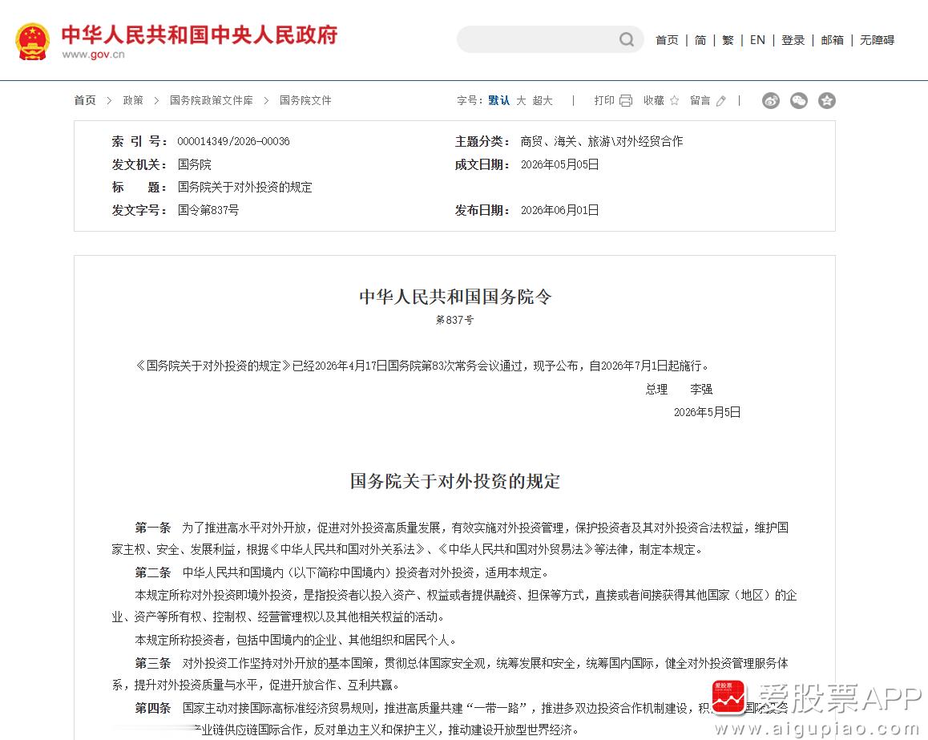Screen dimensions: 928x740
Task: Click the 第四条 article label
Action: tap(153, 708)
